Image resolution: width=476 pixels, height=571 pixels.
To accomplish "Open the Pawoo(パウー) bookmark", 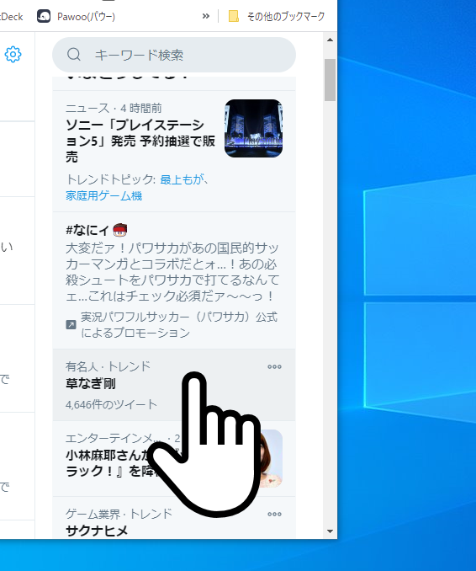I will (x=76, y=16).
